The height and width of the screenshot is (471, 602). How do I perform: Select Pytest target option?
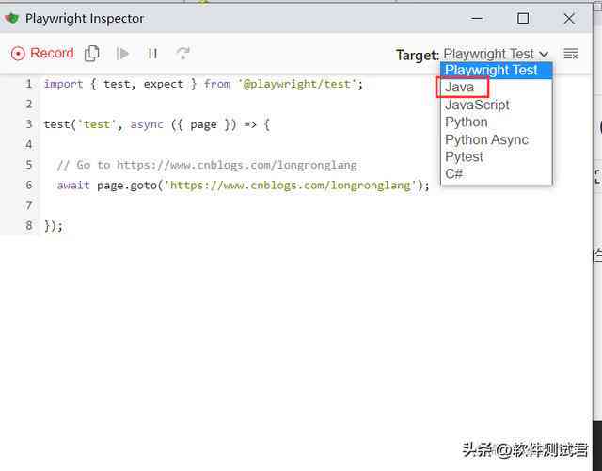tap(497, 157)
